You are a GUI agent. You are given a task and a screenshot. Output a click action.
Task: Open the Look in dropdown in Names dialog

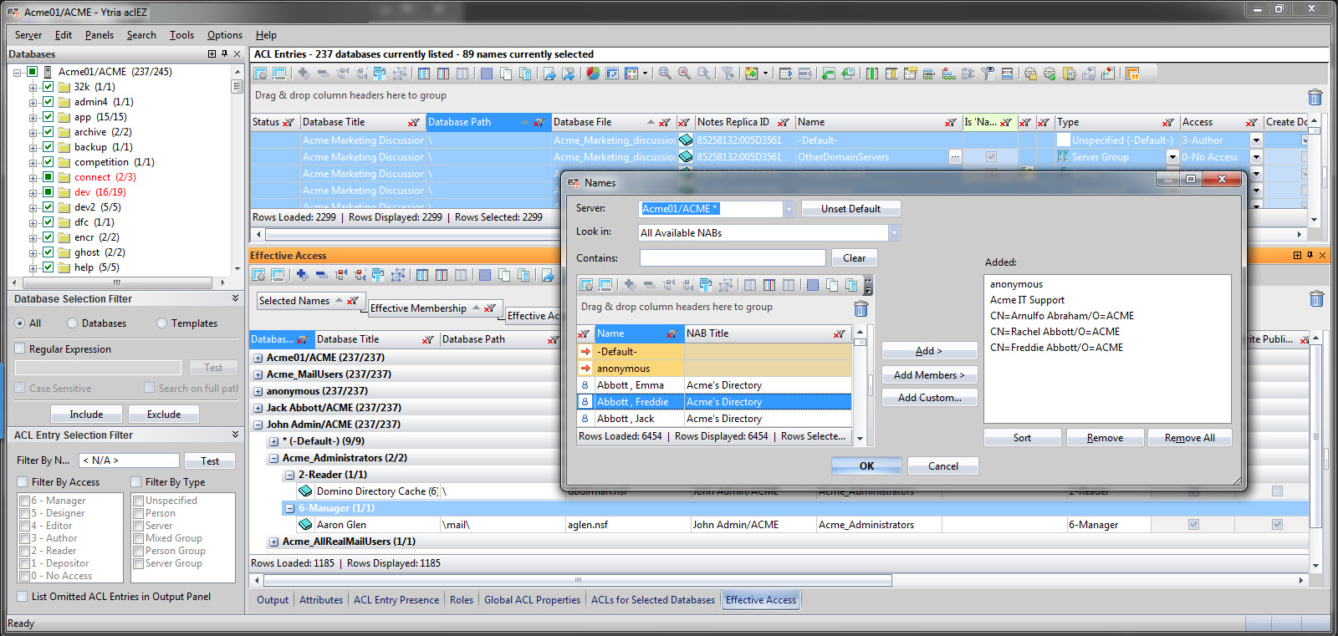894,232
